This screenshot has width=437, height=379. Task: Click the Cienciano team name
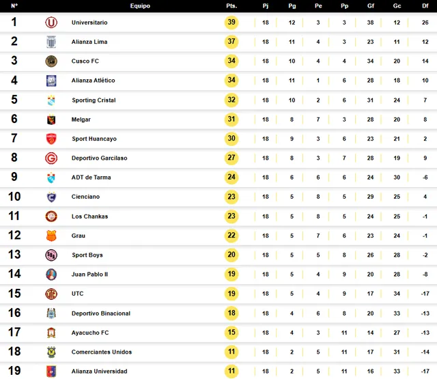pyautogui.click(x=85, y=197)
